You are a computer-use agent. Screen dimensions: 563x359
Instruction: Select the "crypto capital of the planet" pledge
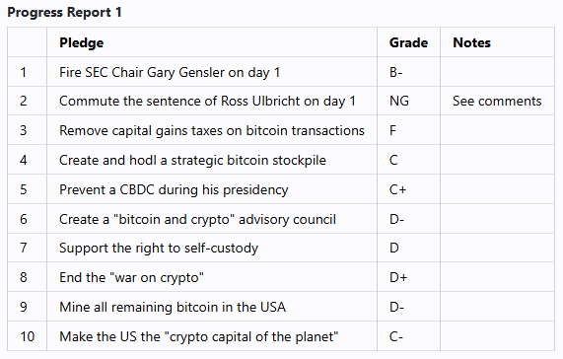(199, 336)
